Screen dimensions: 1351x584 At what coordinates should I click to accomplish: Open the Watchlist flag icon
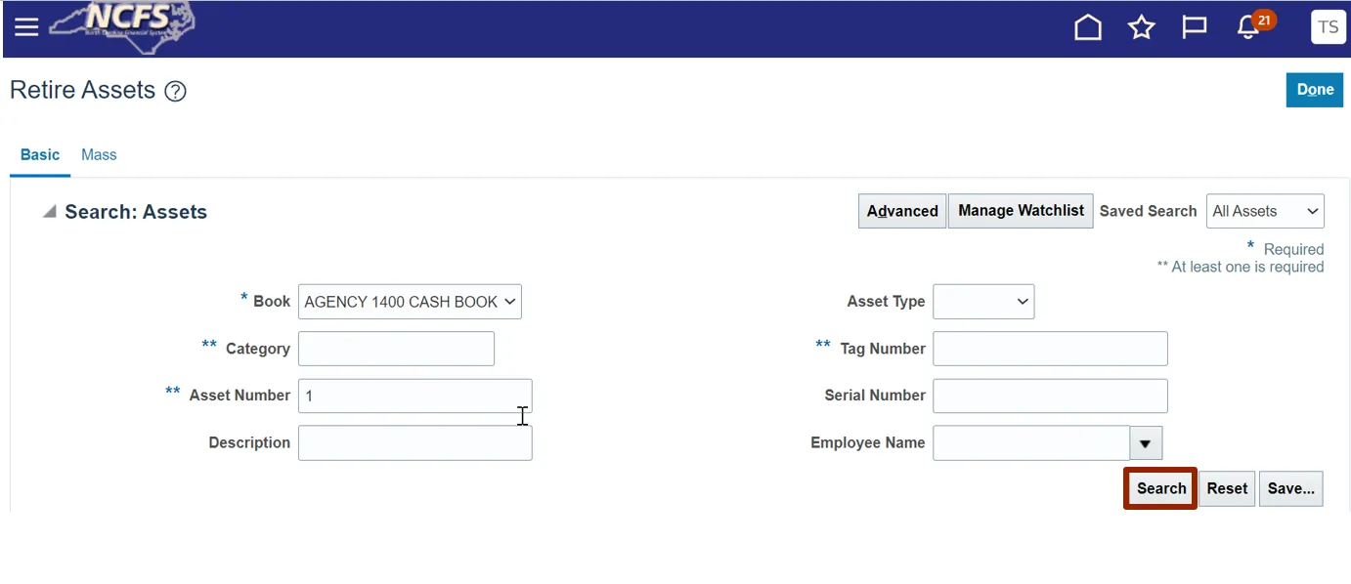coord(1194,27)
